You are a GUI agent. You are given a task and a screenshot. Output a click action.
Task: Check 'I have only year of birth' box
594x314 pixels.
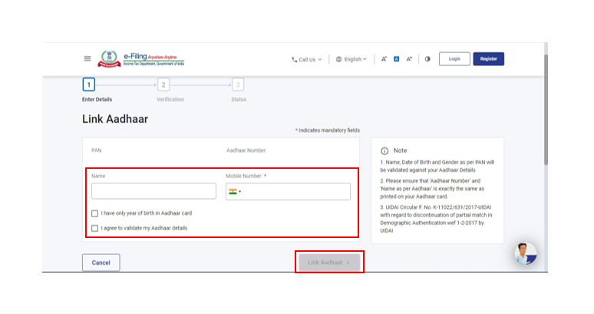95,213
